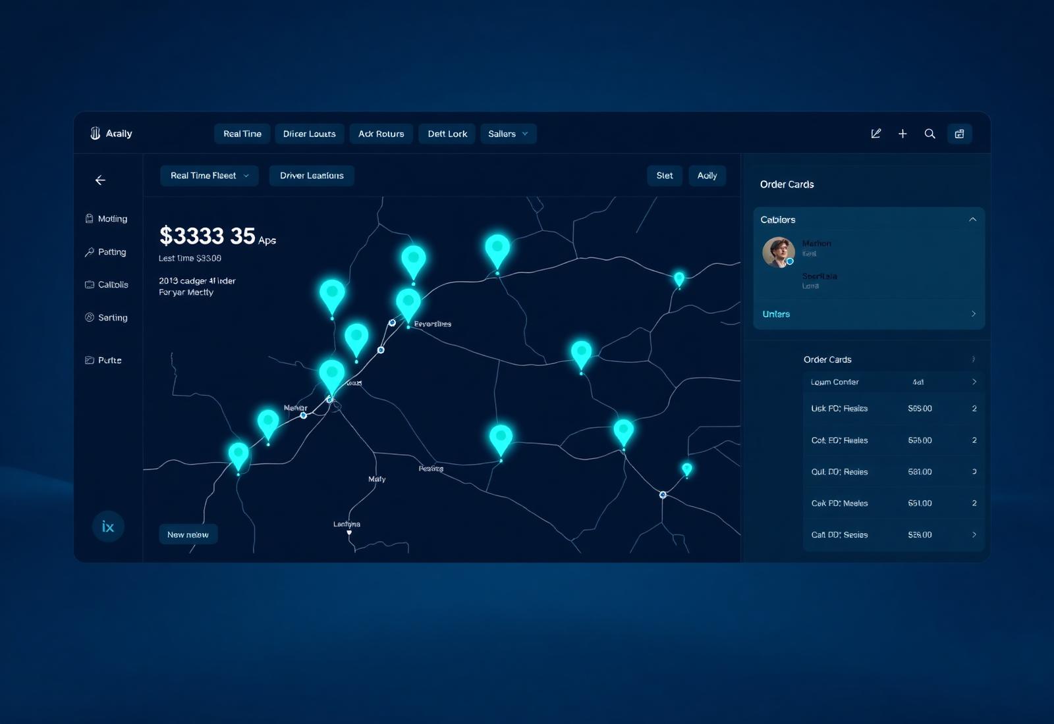Click the Driver Leatiuns button

(312, 176)
